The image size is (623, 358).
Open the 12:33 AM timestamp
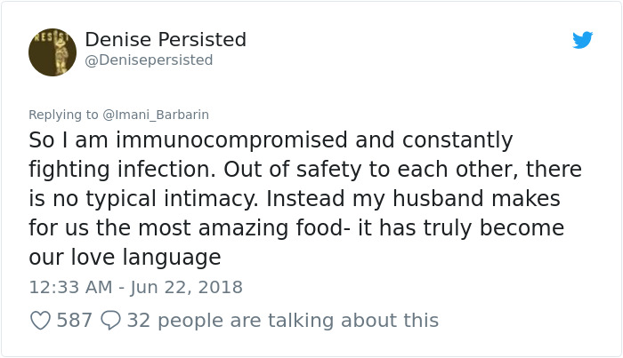(69, 287)
